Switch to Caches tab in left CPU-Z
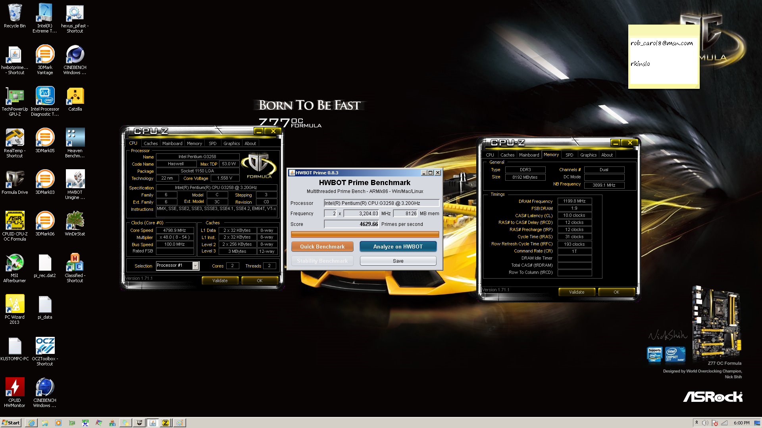This screenshot has height=428, width=762. [150, 143]
